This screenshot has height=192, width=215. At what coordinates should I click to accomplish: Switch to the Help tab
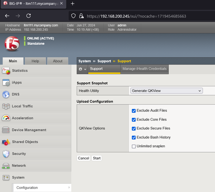pos(35,61)
